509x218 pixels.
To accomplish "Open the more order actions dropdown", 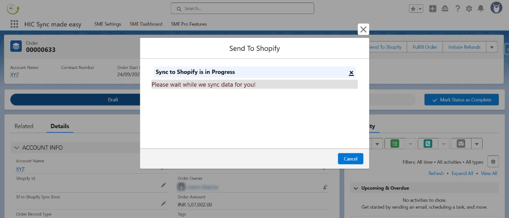I will (x=492, y=47).
